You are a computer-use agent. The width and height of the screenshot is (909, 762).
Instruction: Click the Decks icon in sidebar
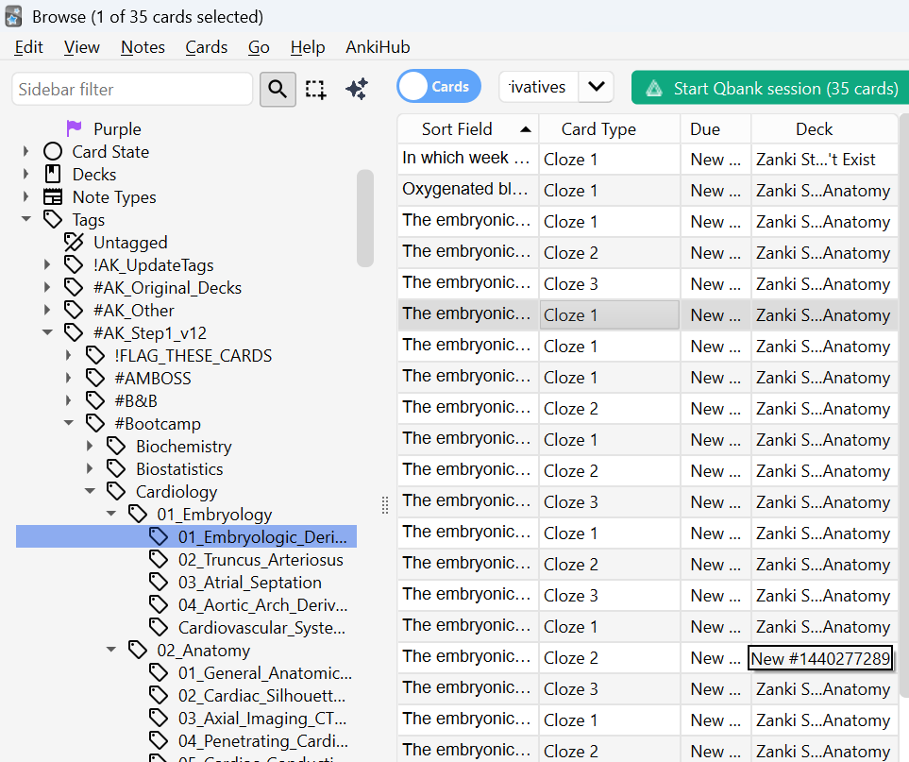pos(53,174)
